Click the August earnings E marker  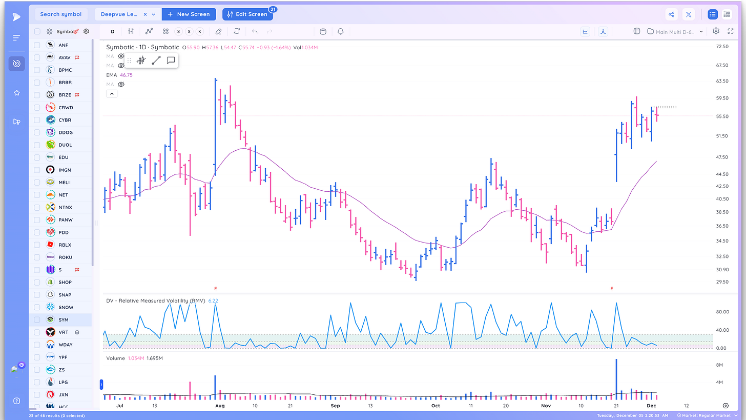pyautogui.click(x=215, y=289)
